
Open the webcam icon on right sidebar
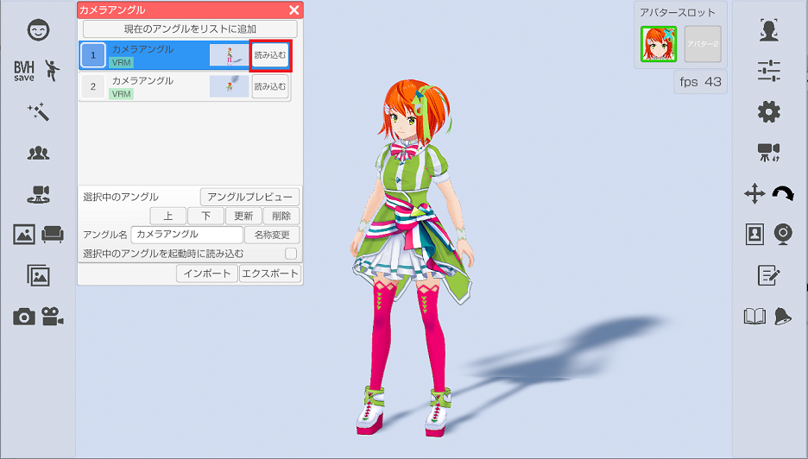click(x=783, y=235)
